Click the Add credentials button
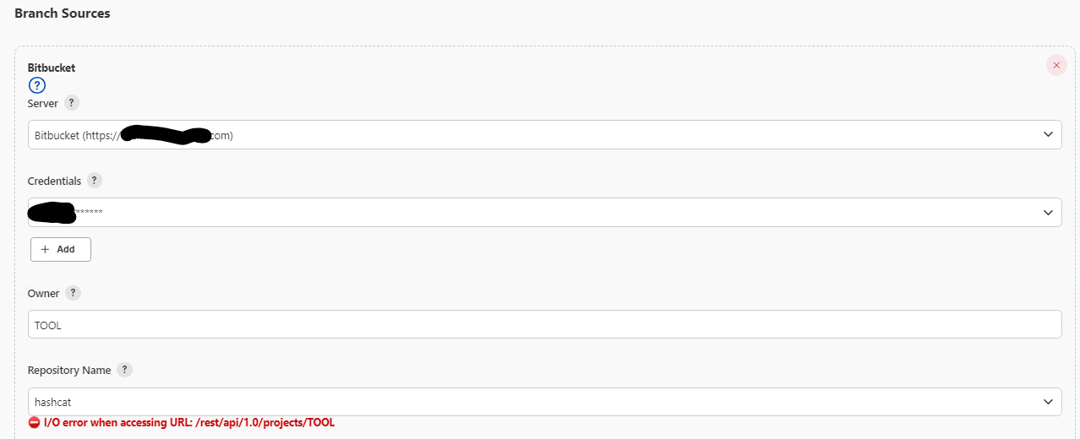The image size is (1080, 439). point(61,249)
